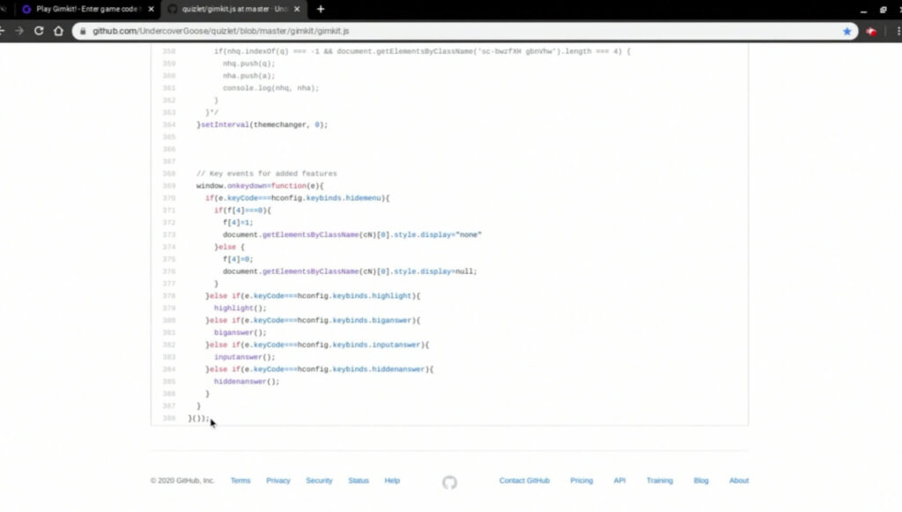
Task: Open the Contact GitHub link
Action: [x=524, y=480]
